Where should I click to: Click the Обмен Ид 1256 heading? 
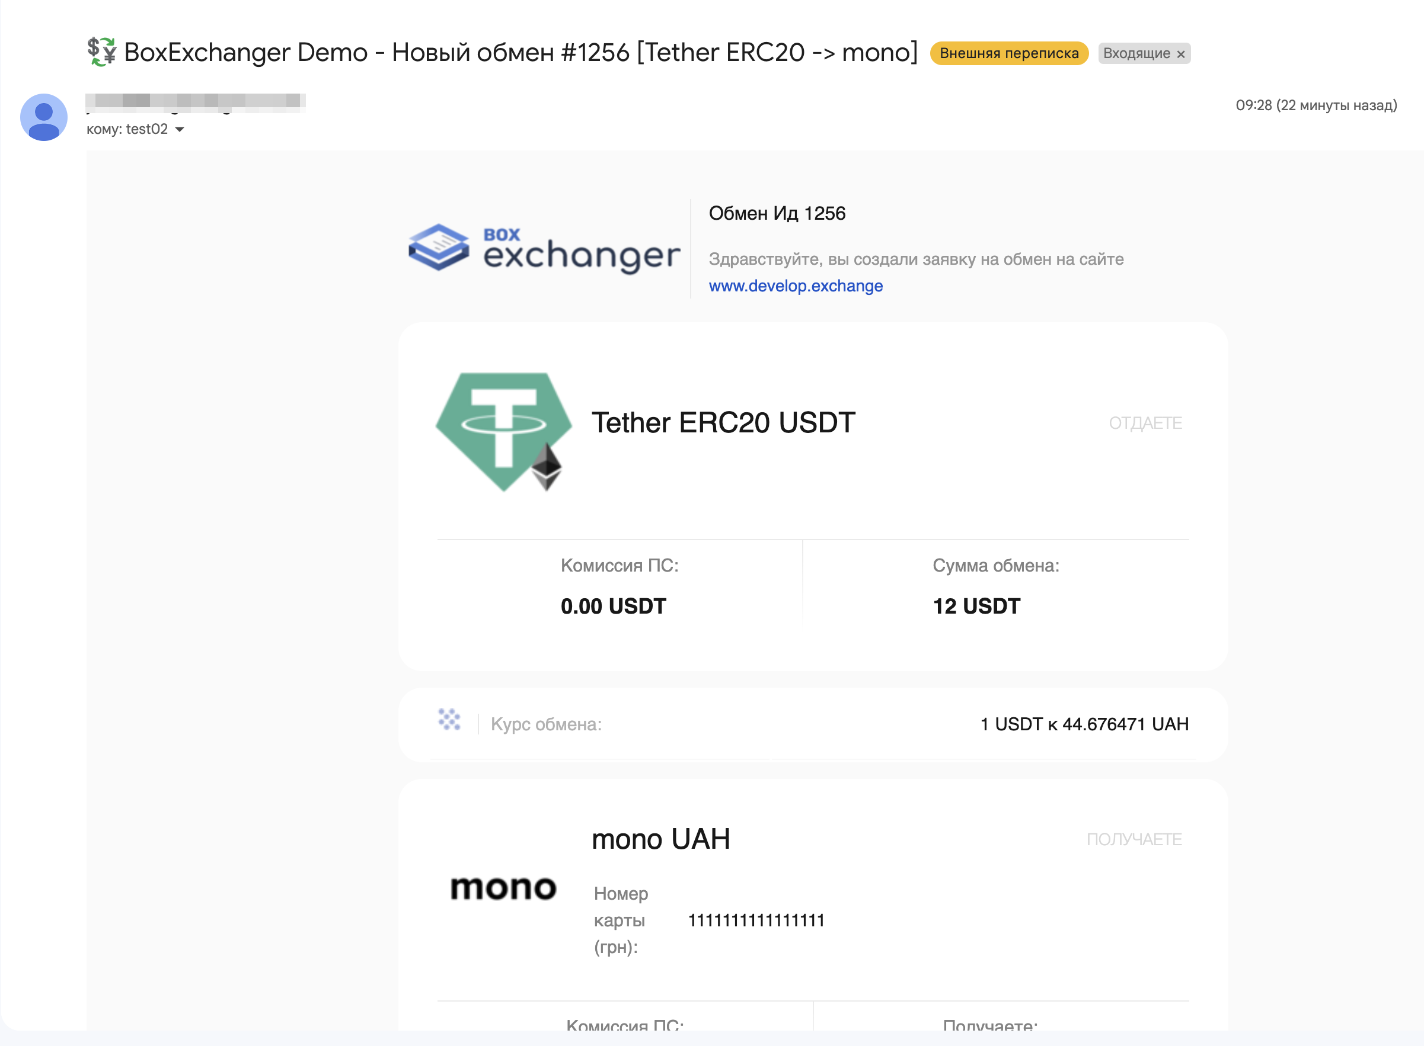(777, 213)
